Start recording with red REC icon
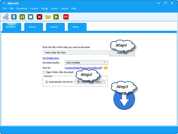 pos(66,17)
